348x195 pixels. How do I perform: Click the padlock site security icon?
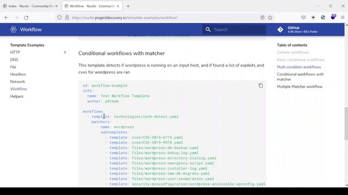[67, 17]
